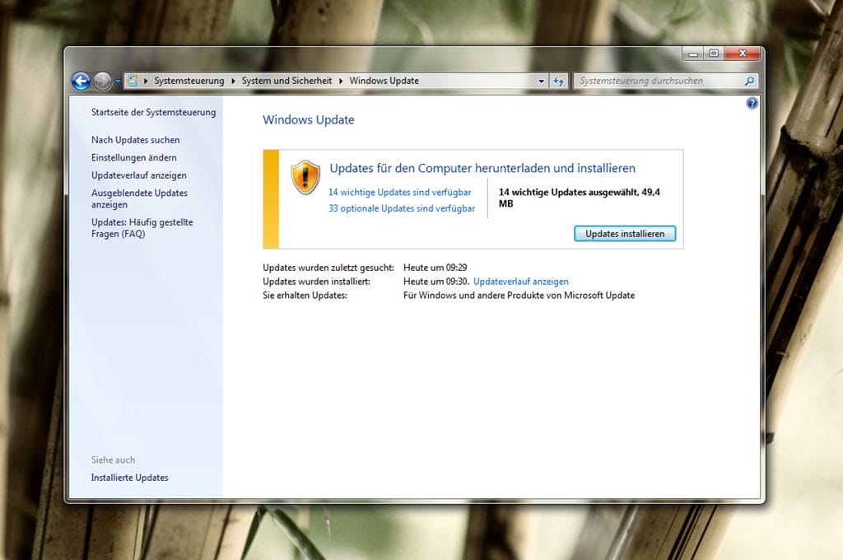
Task: Click Updateverlauf anzeigen link beside install time
Action: (520, 282)
